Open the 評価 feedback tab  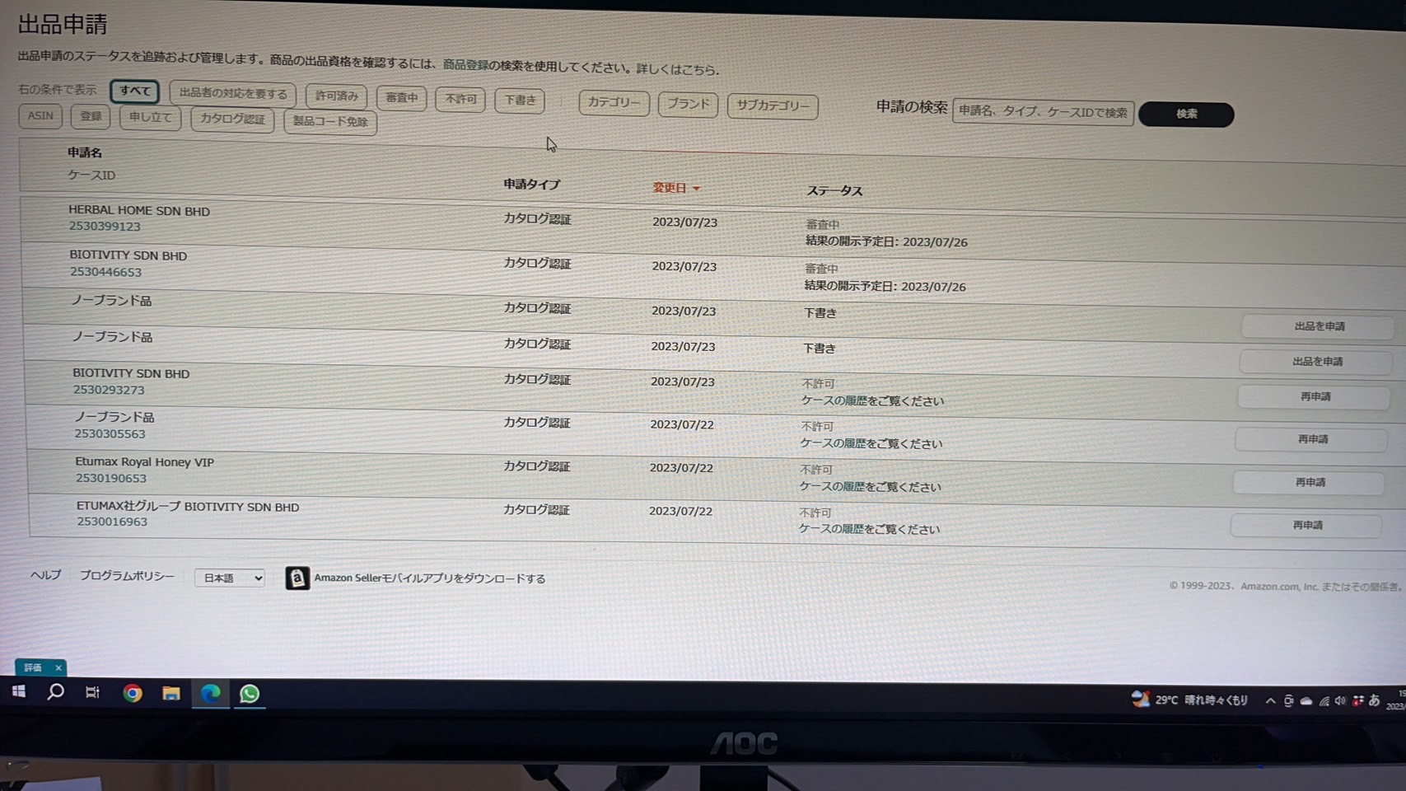(x=33, y=667)
